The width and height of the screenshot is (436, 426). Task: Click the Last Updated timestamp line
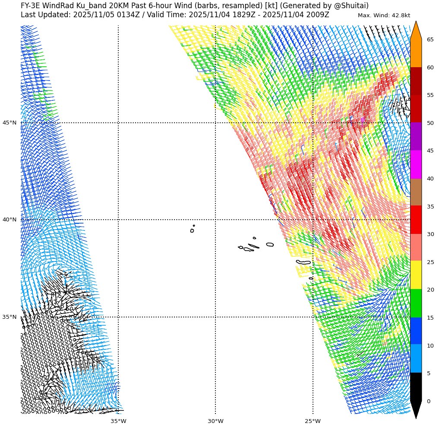175,15
